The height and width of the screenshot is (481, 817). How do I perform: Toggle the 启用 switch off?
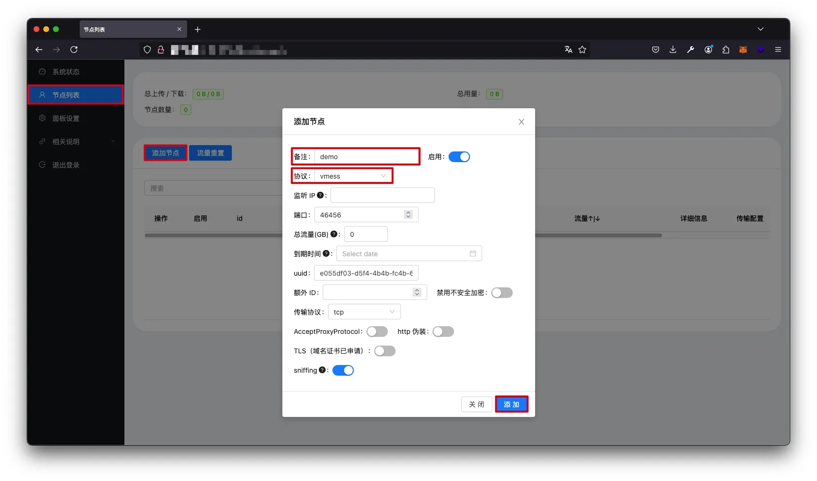tap(459, 157)
